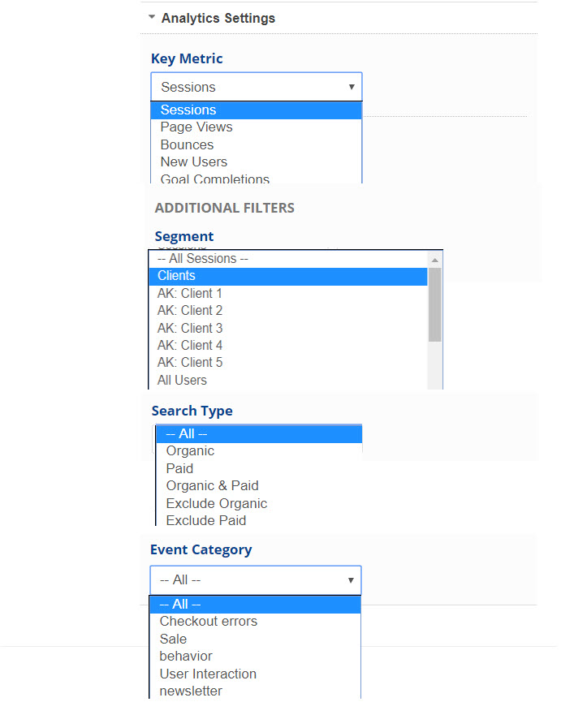Click the Segment list scrollbar thumb
Screen dimensions: 561x702
point(435,304)
